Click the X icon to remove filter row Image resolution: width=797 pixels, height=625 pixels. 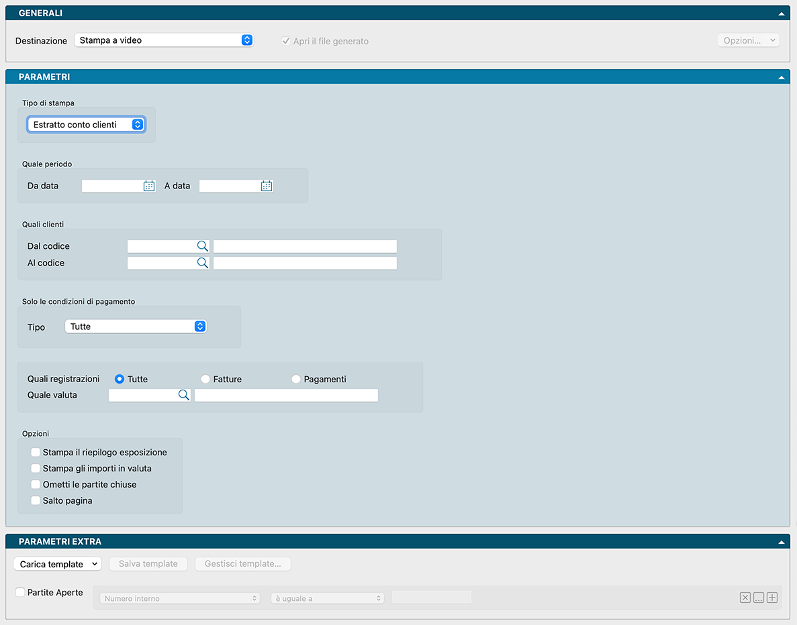745,598
